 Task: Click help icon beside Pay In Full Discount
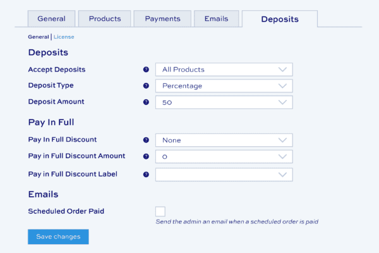(x=146, y=140)
